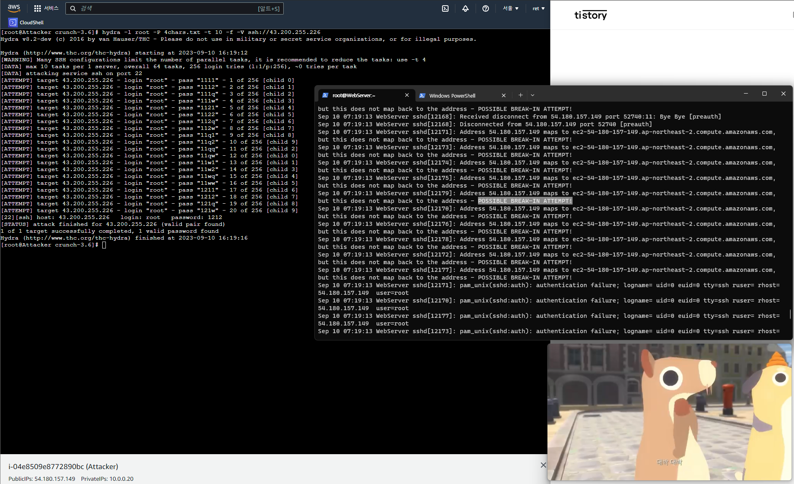
Task: Focus the AWS search input field
Action: point(170,8)
